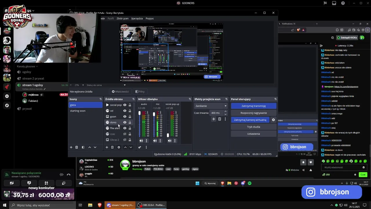This screenshot has height=209, width=371.
Task: Mute the audio mixer channel
Action: 141,141
